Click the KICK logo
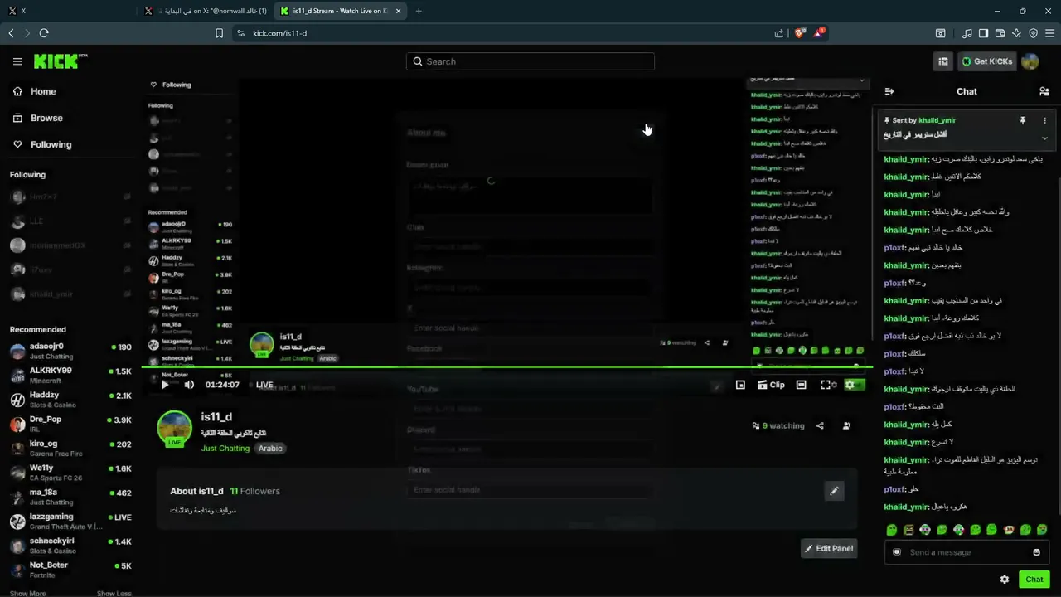1061x597 pixels. point(61,61)
